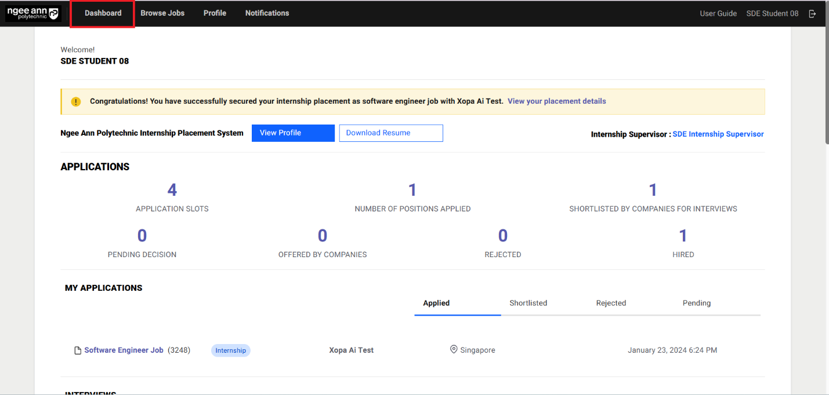Go to Browse Jobs in navigation
Screen dimensions: 829x395
[162, 13]
